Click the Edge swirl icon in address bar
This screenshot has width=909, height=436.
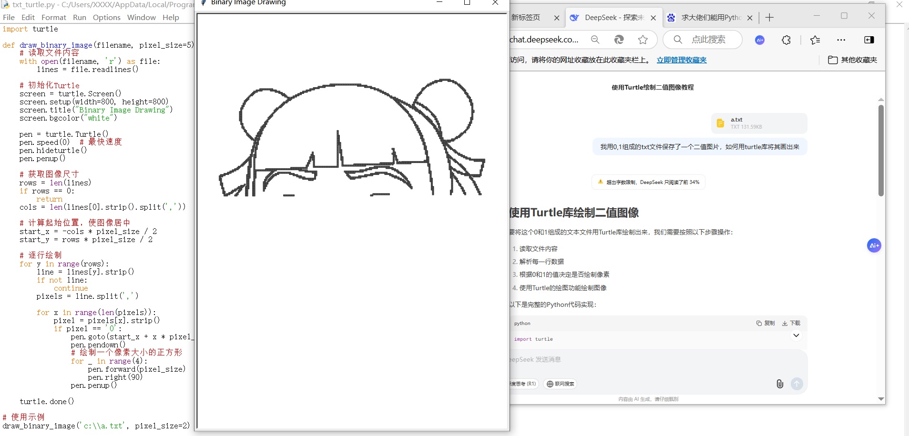point(619,40)
